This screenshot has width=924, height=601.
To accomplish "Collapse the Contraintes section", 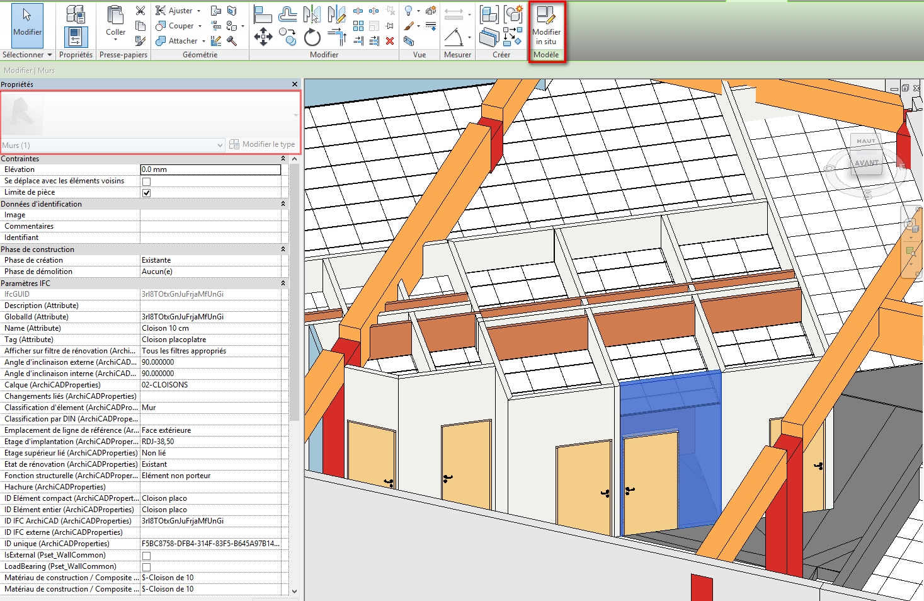I will pos(283,159).
